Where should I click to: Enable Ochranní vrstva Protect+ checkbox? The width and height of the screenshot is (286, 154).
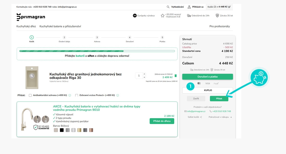point(77,95)
